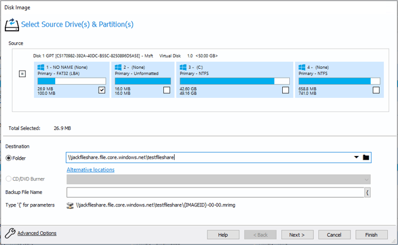Screen dimensions: 398x245
Task: Open the CD/DVD Burner dropdown
Action: coord(366,179)
